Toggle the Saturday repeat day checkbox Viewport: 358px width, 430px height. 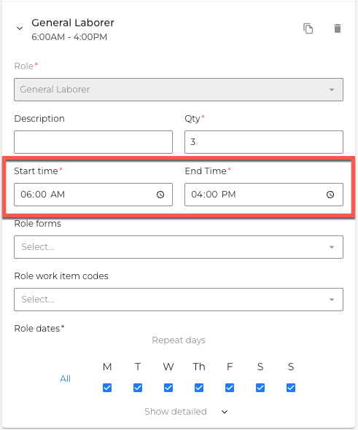pos(260,388)
